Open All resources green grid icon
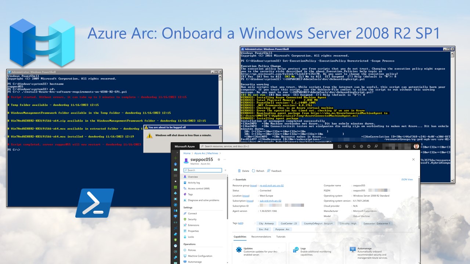470x264 pixels. point(176,187)
